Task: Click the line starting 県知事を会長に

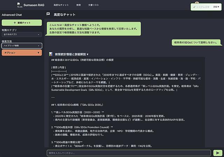Action: [104, 131]
